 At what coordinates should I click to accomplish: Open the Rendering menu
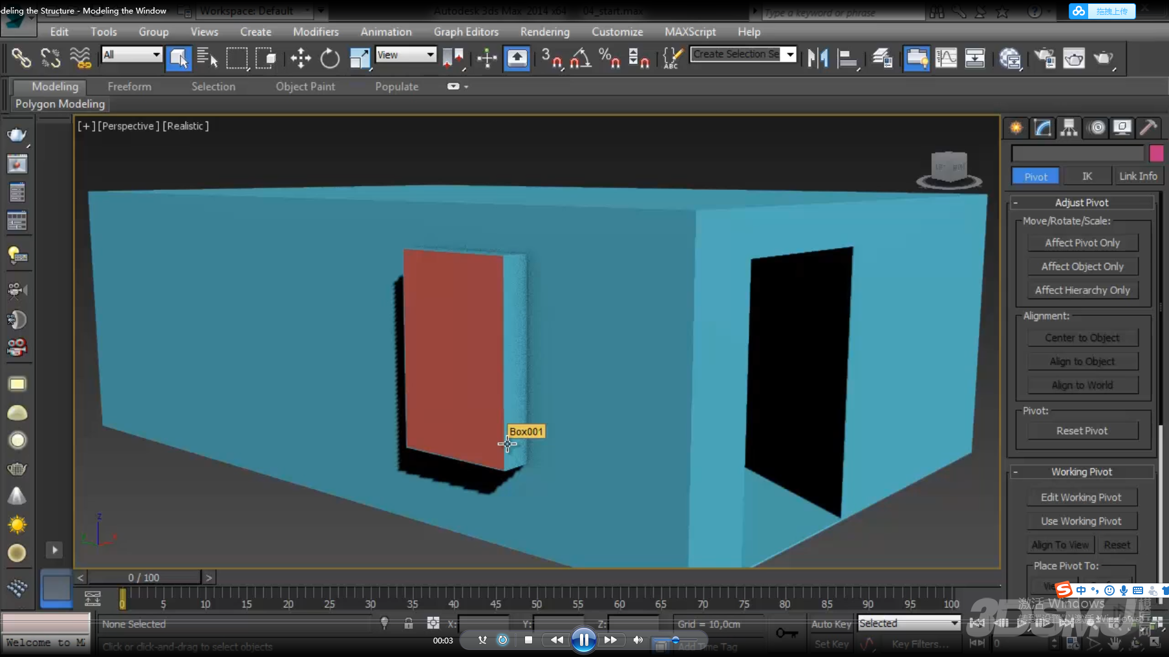pos(545,32)
